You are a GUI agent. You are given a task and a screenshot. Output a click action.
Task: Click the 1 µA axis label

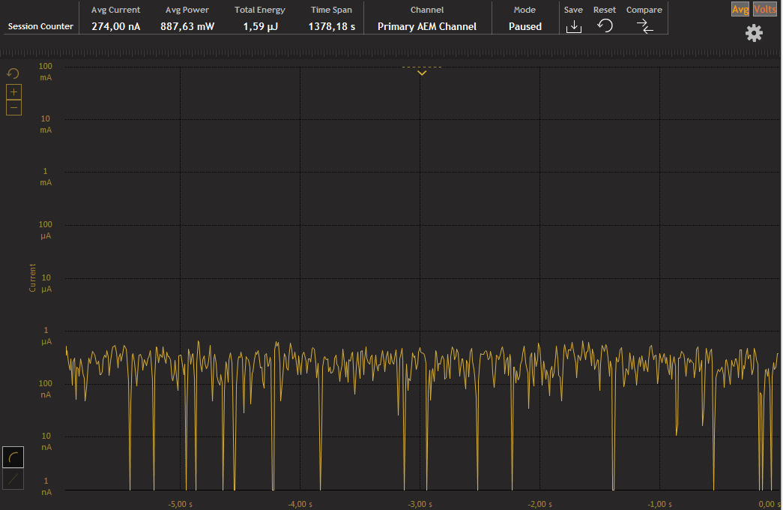pyautogui.click(x=46, y=335)
